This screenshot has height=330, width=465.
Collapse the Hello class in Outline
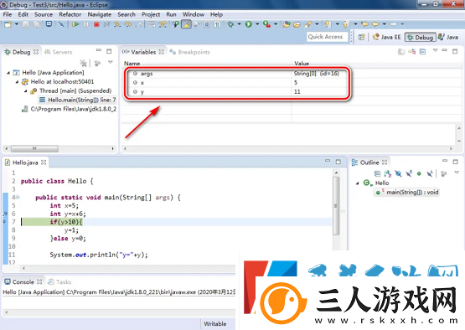tap(358, 183)
